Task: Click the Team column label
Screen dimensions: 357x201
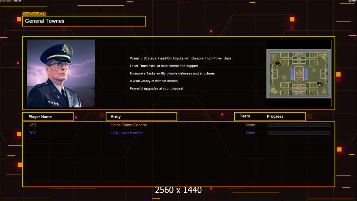Action: 245,116
